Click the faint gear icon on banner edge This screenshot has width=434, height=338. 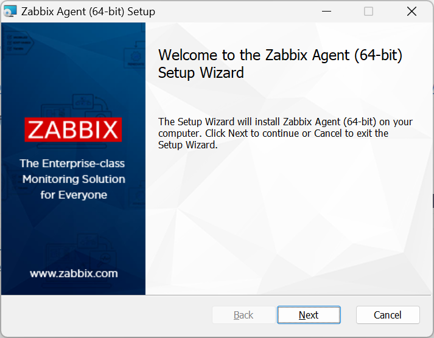point(136,57)
